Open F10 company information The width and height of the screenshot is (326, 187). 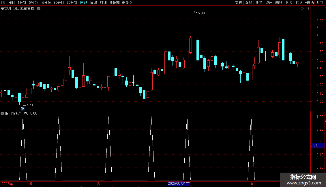[289, 3]
